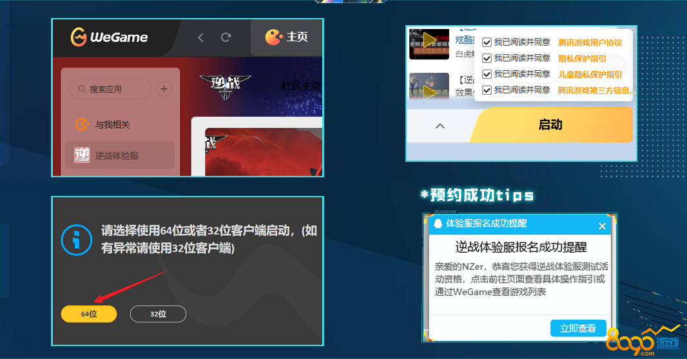Uncheck agreement for 腾讯游戏用户协议

(487, 43)
